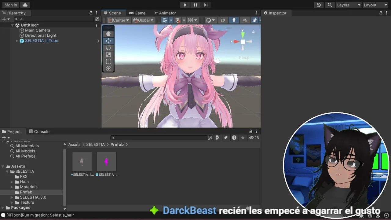Click the Search by Type icon in Project
Screen dimensions: 391x220
[217, 138]
